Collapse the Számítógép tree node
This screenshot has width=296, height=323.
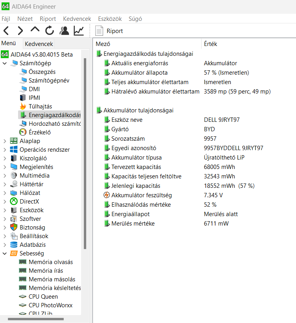pos(5,63)
